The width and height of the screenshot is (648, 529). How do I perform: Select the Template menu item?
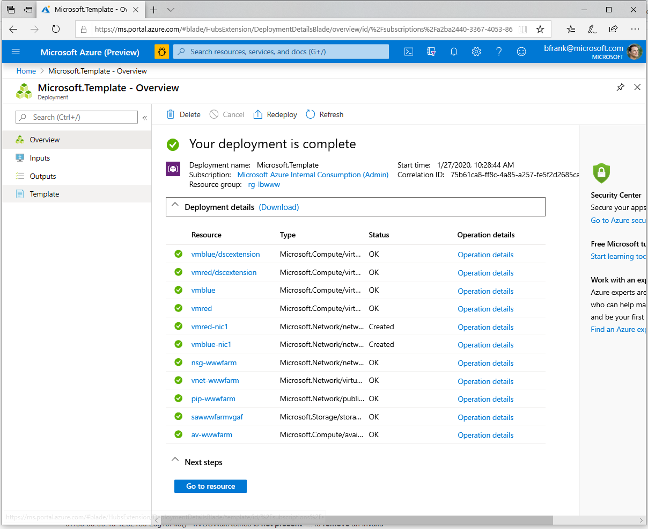coord(45,194)
